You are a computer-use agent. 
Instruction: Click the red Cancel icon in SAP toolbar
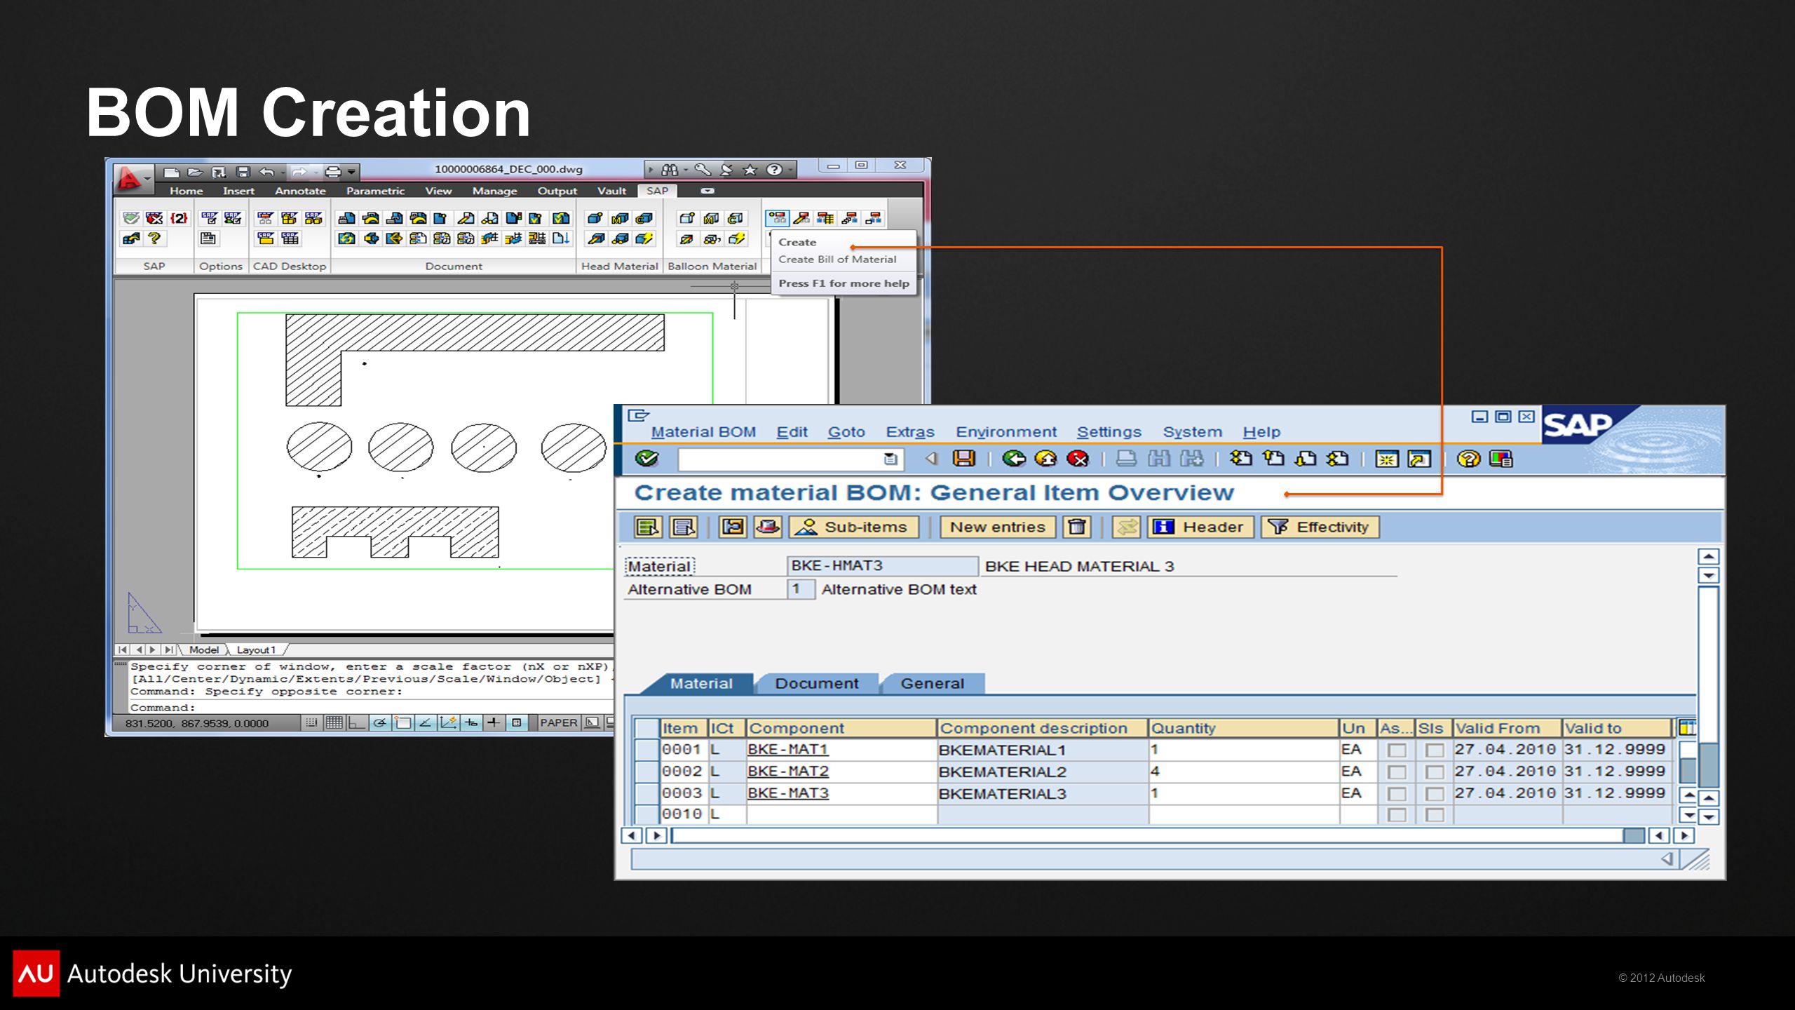(1078, 459)
